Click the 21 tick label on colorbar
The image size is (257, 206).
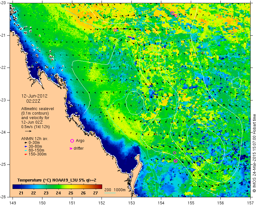(21, 193)
